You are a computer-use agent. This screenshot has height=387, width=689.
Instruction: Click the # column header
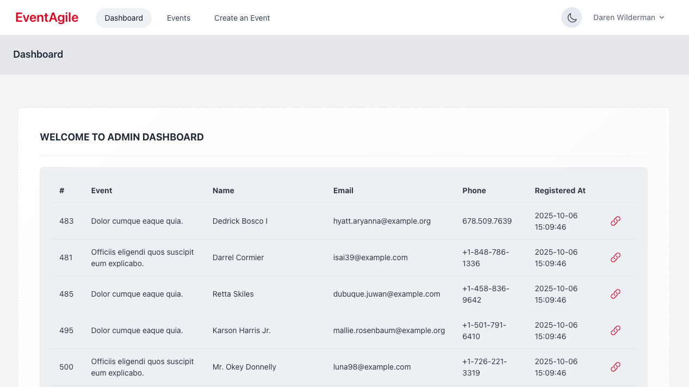[61, 191]
